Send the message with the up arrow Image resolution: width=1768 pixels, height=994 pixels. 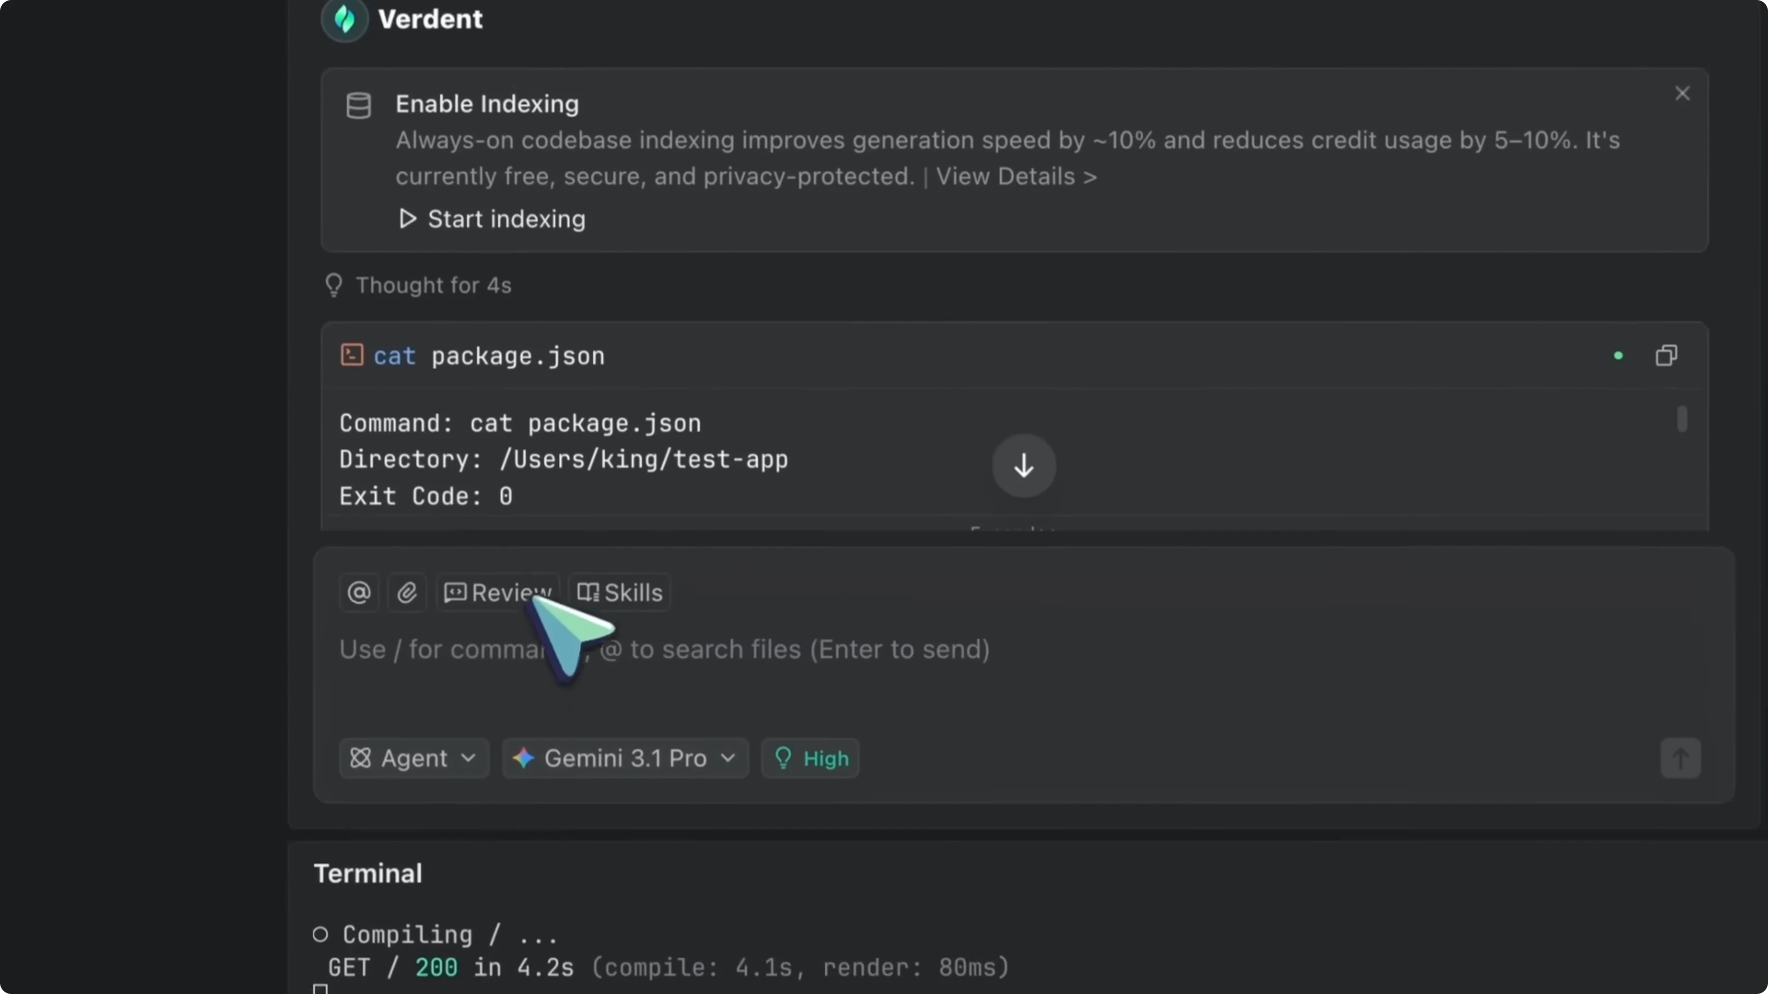pyautogui.click(x=1681, y=758)
